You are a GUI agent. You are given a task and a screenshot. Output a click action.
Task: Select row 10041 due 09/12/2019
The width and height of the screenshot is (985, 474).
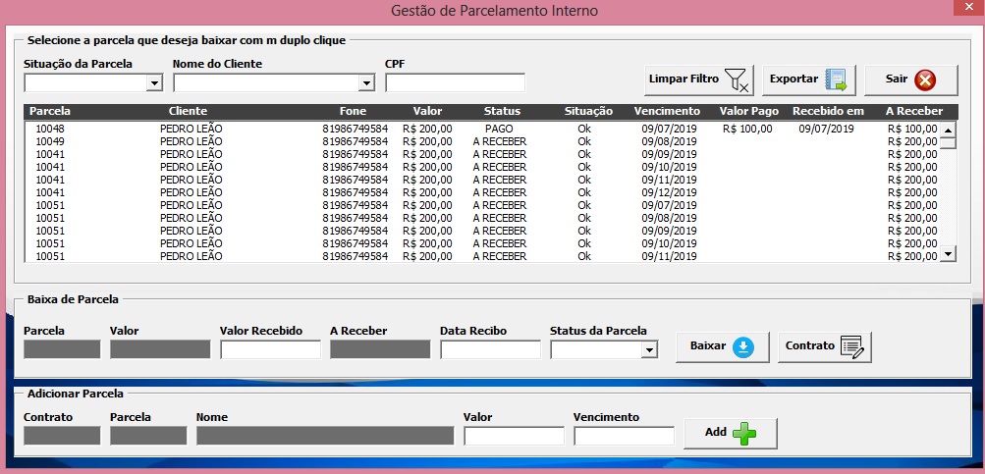(x=482, y=192)
